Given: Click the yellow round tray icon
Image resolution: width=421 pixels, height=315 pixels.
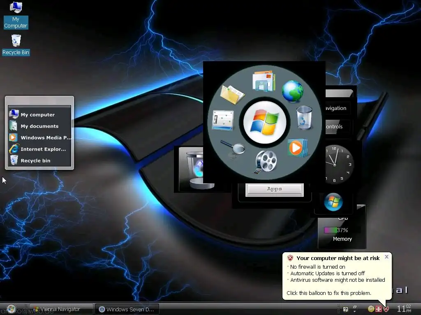Looking at the screenshot, I should pos(371,309).
